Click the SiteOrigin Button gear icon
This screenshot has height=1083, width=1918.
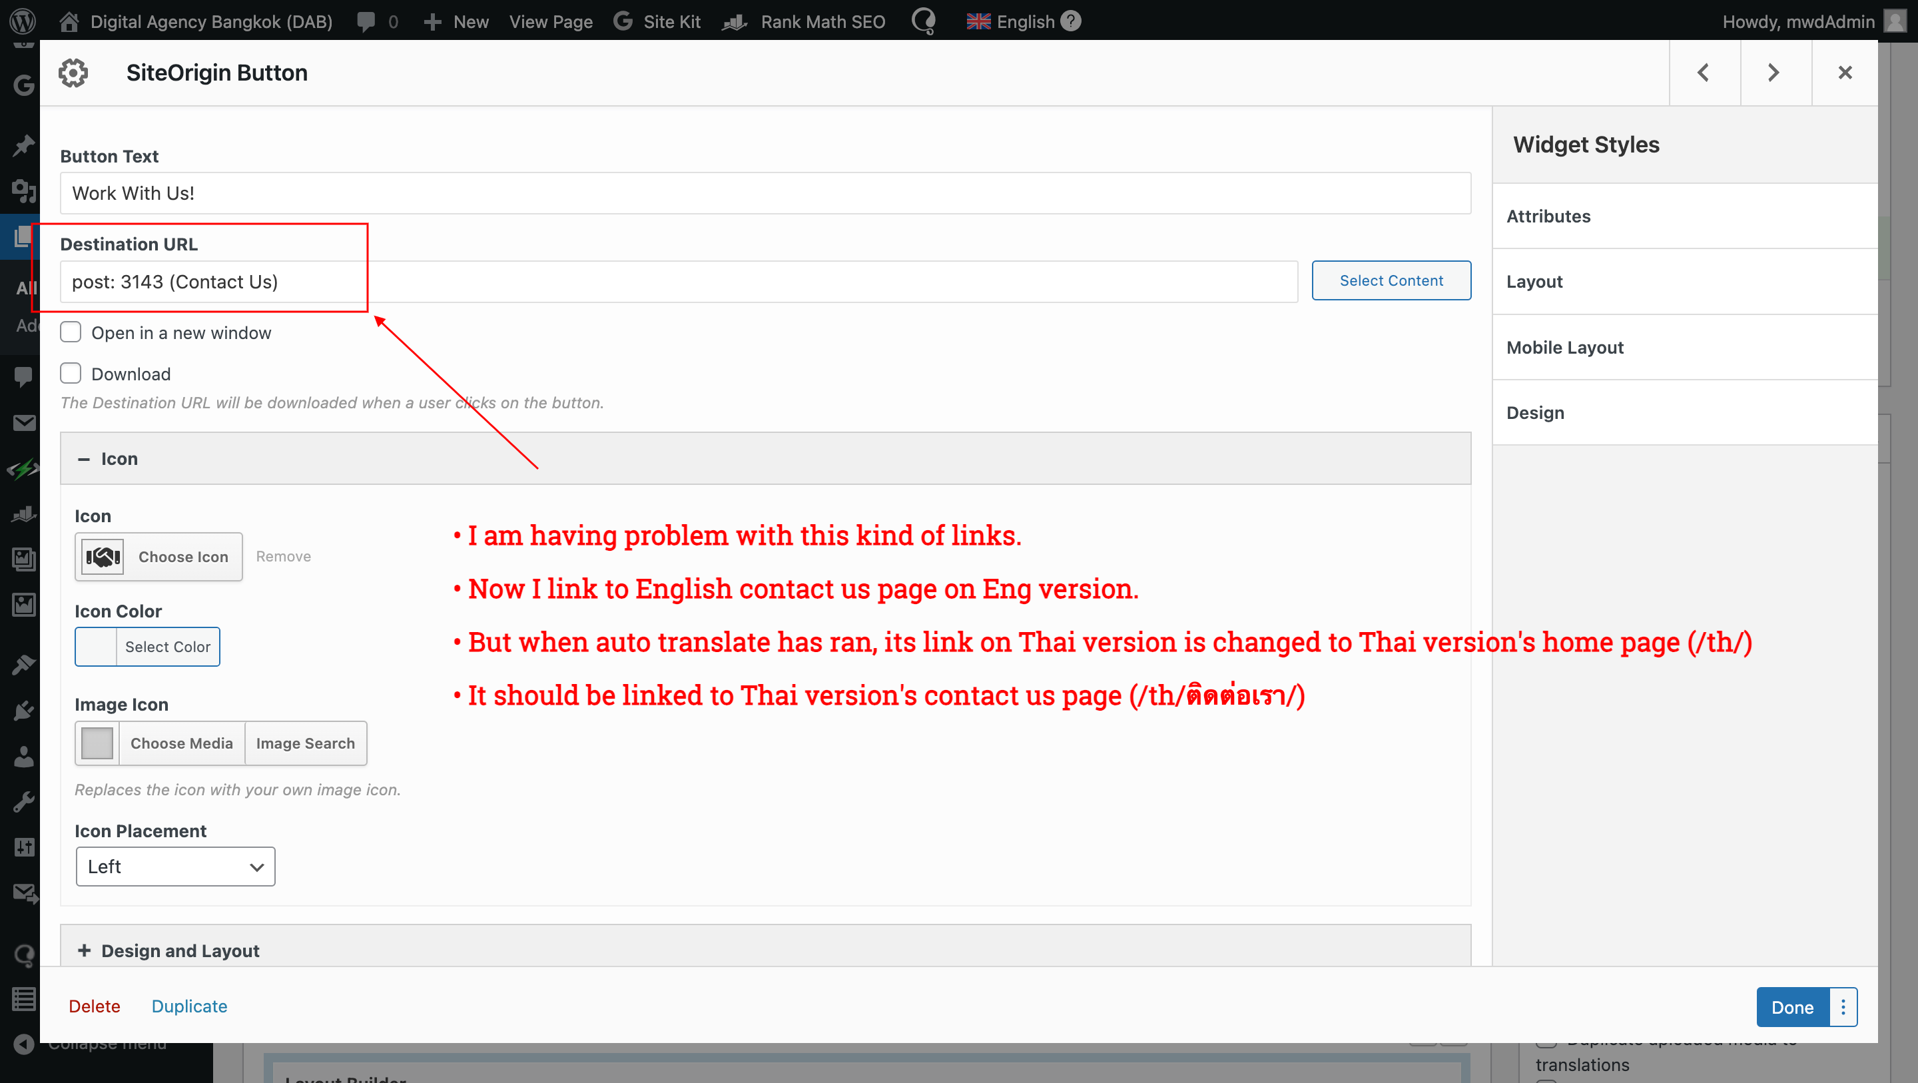(73, 72)
